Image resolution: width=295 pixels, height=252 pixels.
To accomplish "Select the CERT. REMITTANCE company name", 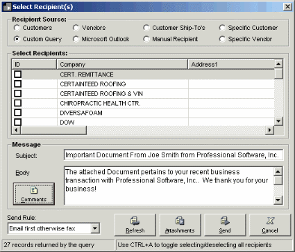I will click(x=87, y=74).
